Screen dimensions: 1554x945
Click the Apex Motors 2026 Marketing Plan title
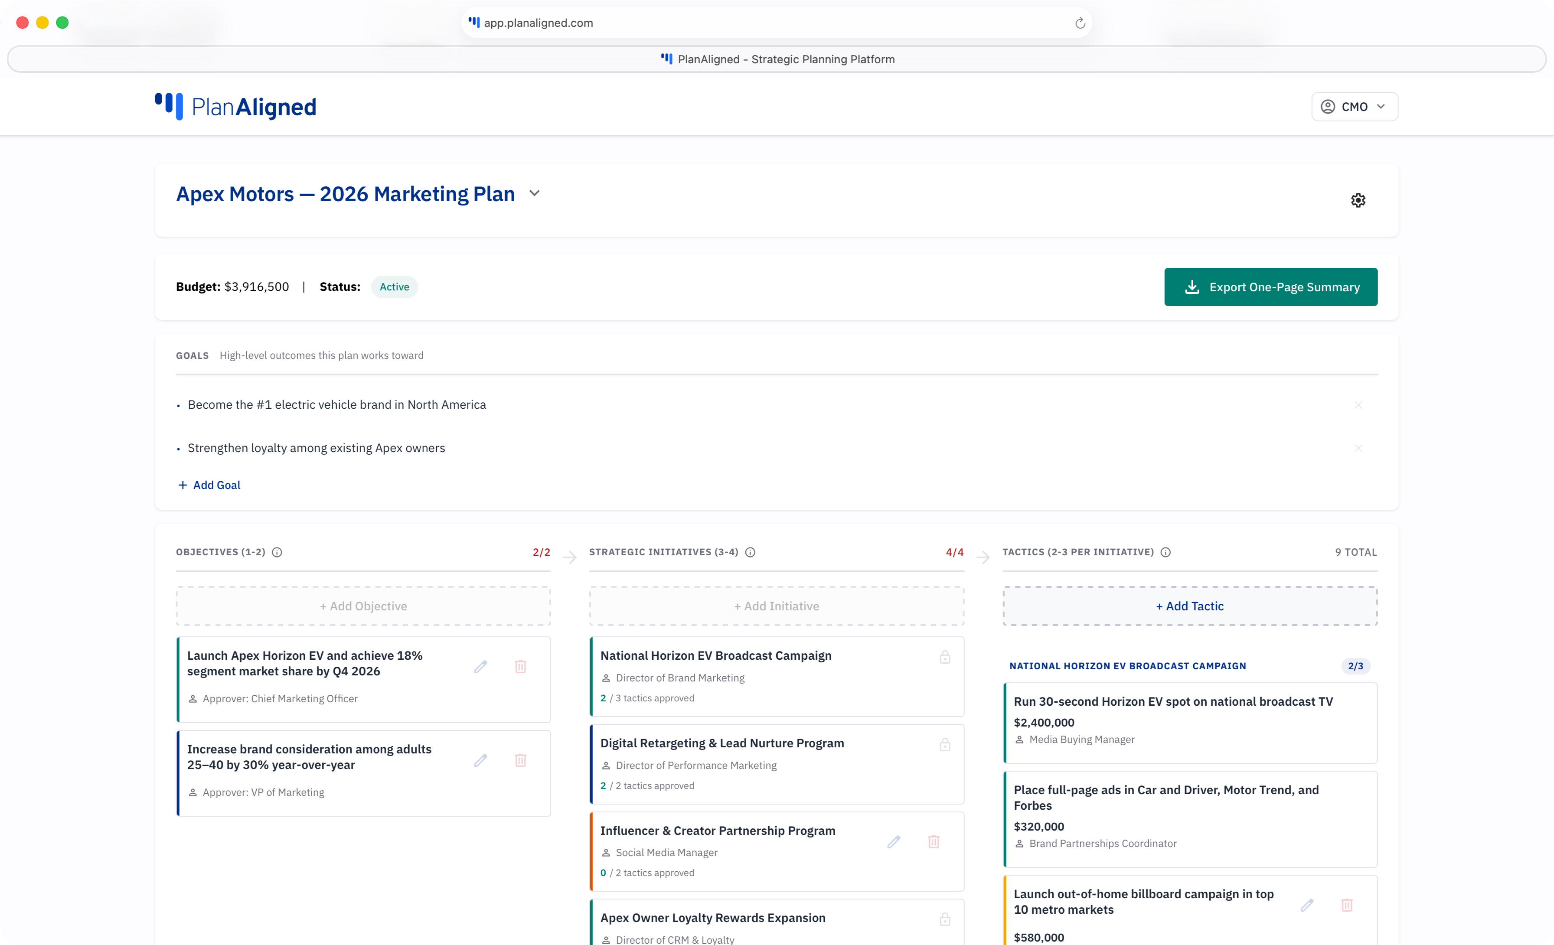[x=345, y=193]
